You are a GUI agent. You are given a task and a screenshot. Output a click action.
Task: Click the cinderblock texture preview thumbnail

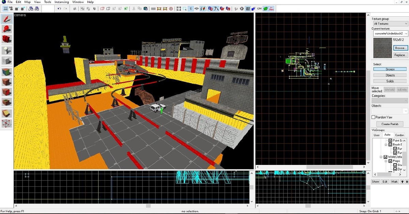click(382, 48)
